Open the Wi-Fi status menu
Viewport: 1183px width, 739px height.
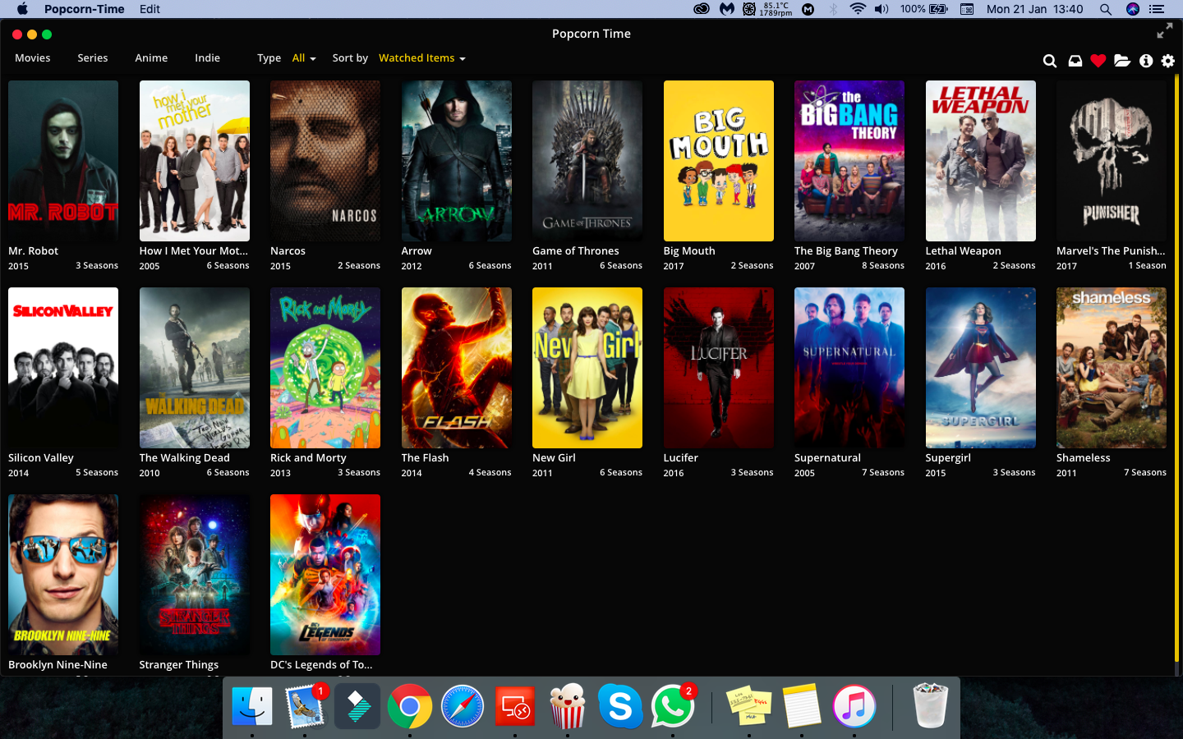(858, 9)
